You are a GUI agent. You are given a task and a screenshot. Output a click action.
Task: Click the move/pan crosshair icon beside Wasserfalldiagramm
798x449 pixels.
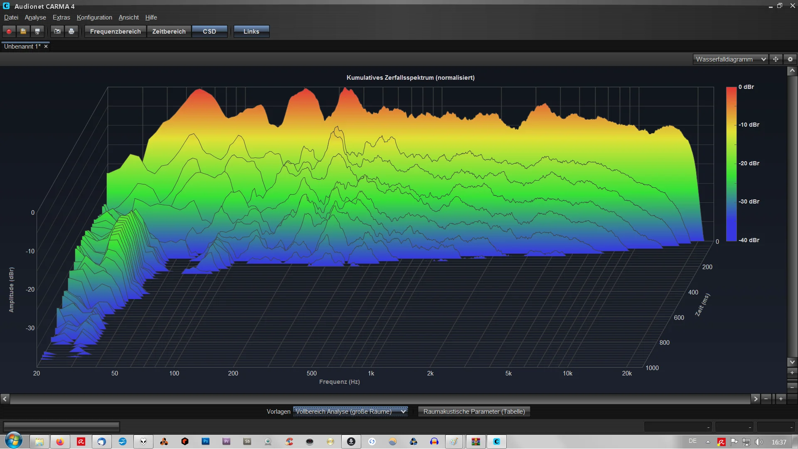pos(776,59)
